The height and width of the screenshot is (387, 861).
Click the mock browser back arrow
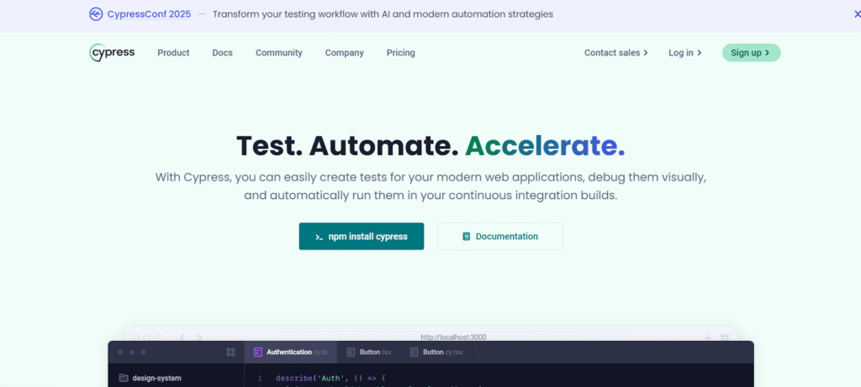point(182,337)
